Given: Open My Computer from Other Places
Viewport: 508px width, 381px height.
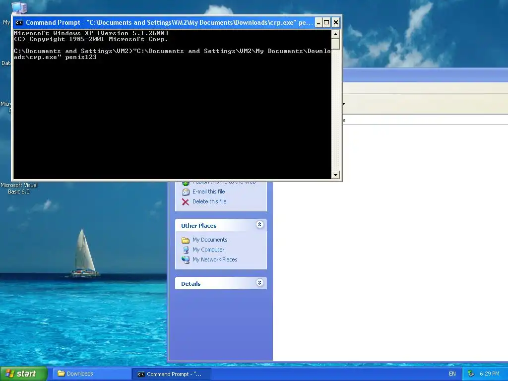Looking at the screenshot, I should click(208, 250).
